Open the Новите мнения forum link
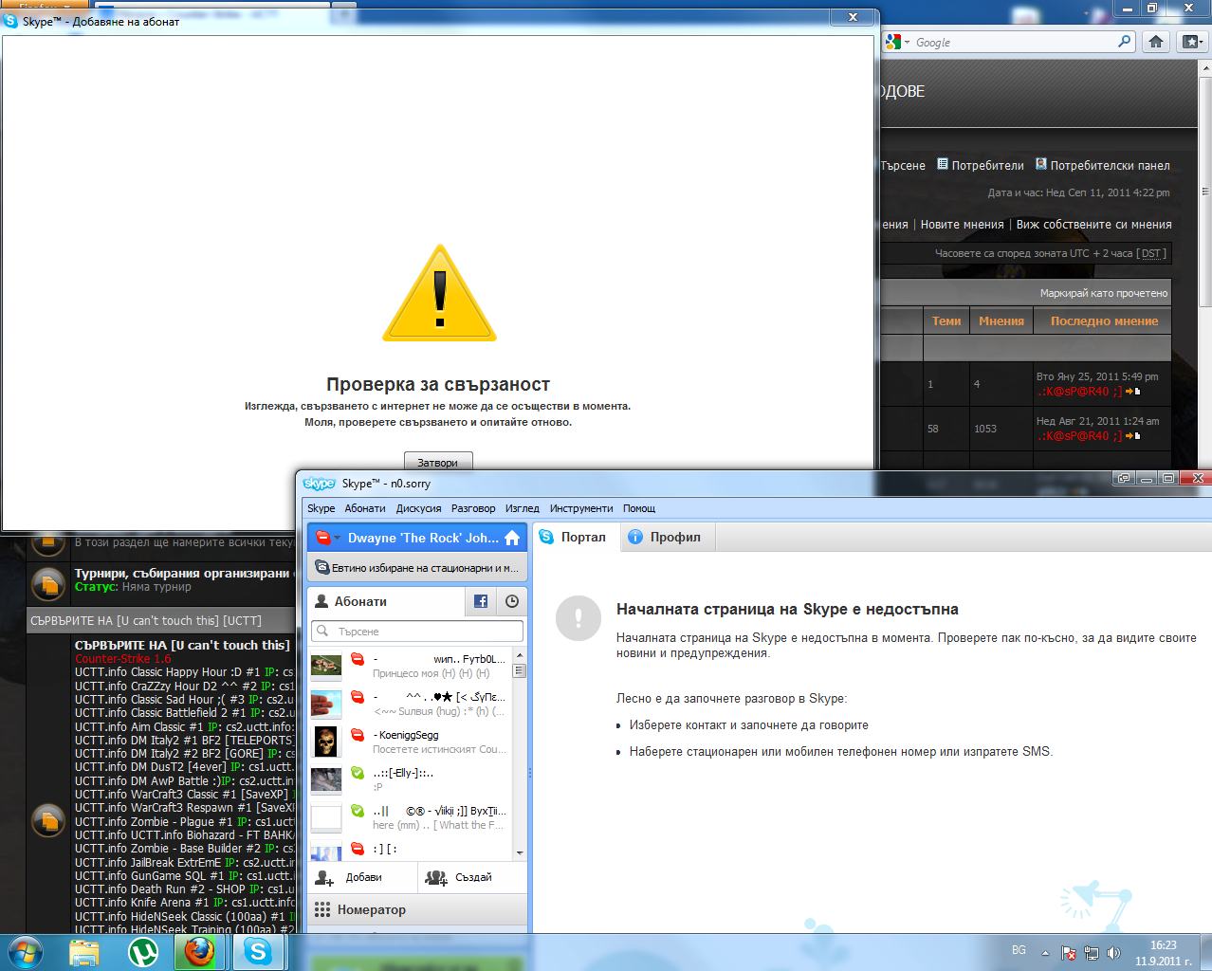 (962, 225)
